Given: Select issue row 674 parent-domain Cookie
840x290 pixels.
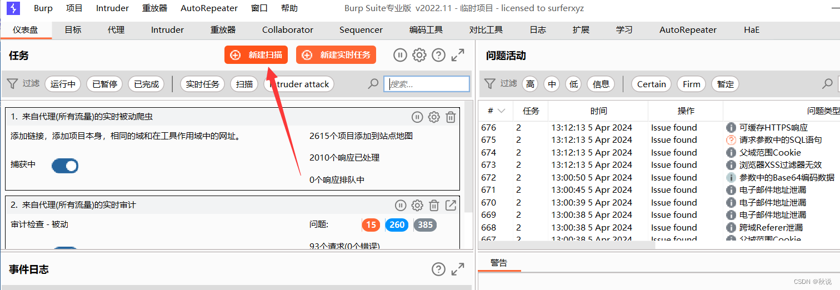Looking at the screenshot, I should point(659,153).
